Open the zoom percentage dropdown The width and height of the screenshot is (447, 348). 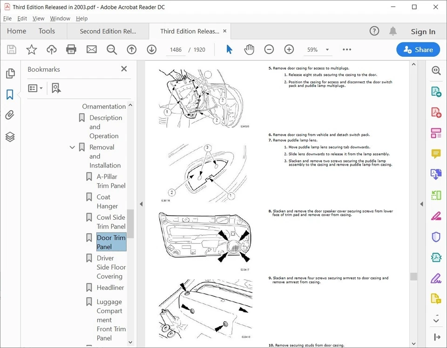327,49
